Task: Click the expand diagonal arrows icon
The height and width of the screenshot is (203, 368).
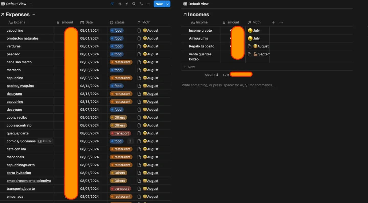Action: click(x=141, y=4)
